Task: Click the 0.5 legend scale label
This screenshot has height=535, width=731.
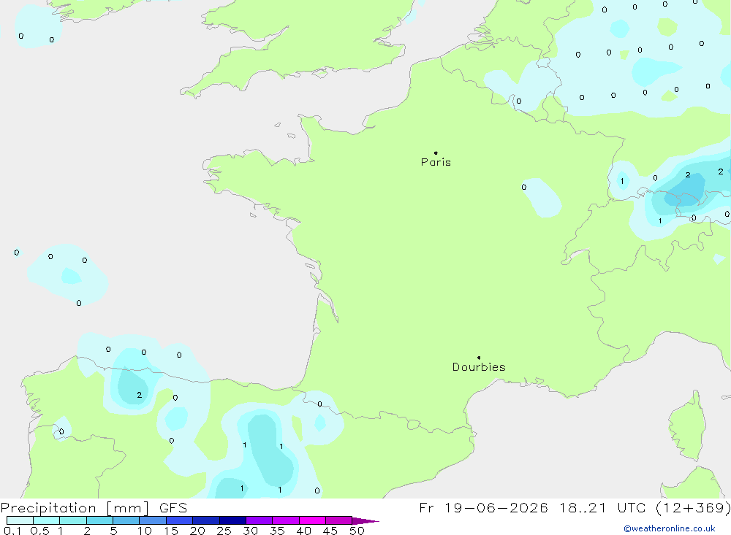Action: point(39,531)
